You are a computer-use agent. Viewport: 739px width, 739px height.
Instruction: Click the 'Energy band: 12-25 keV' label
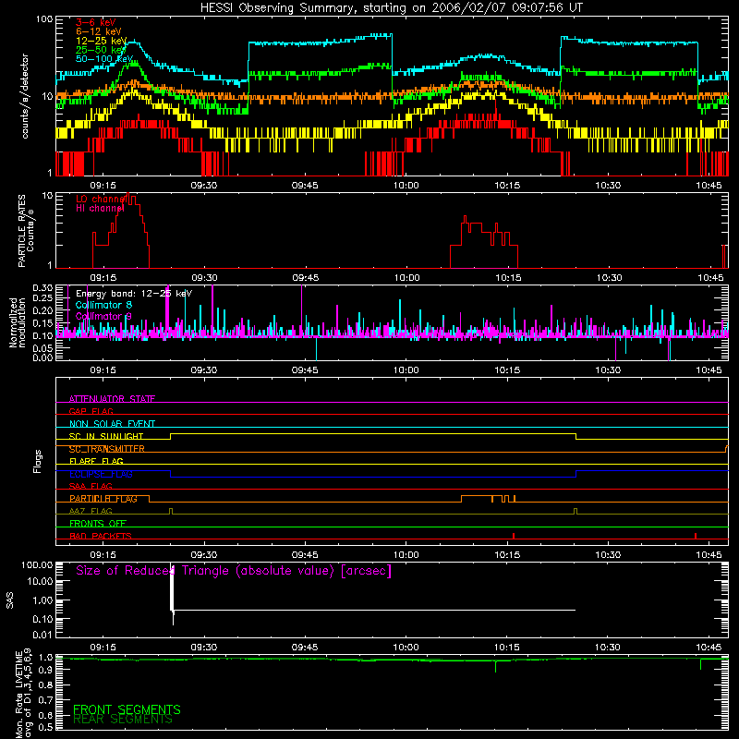click(134, 294)
